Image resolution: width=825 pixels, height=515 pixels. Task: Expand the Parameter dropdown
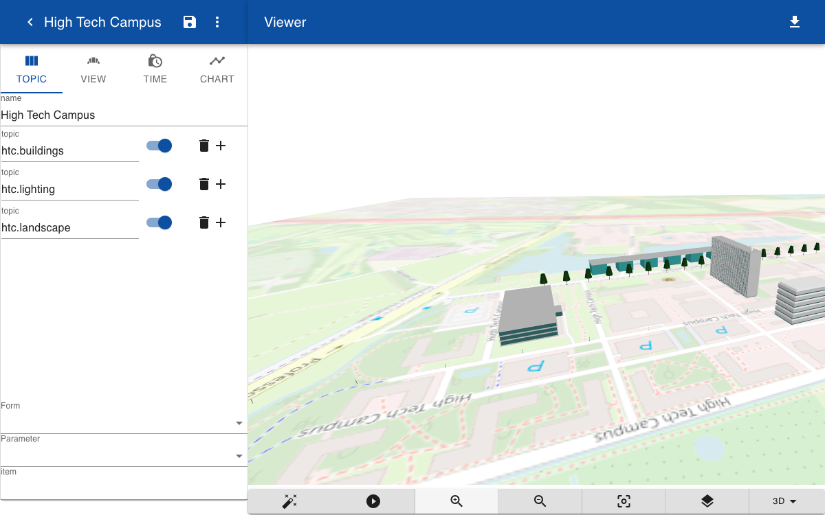click(124, 455)
